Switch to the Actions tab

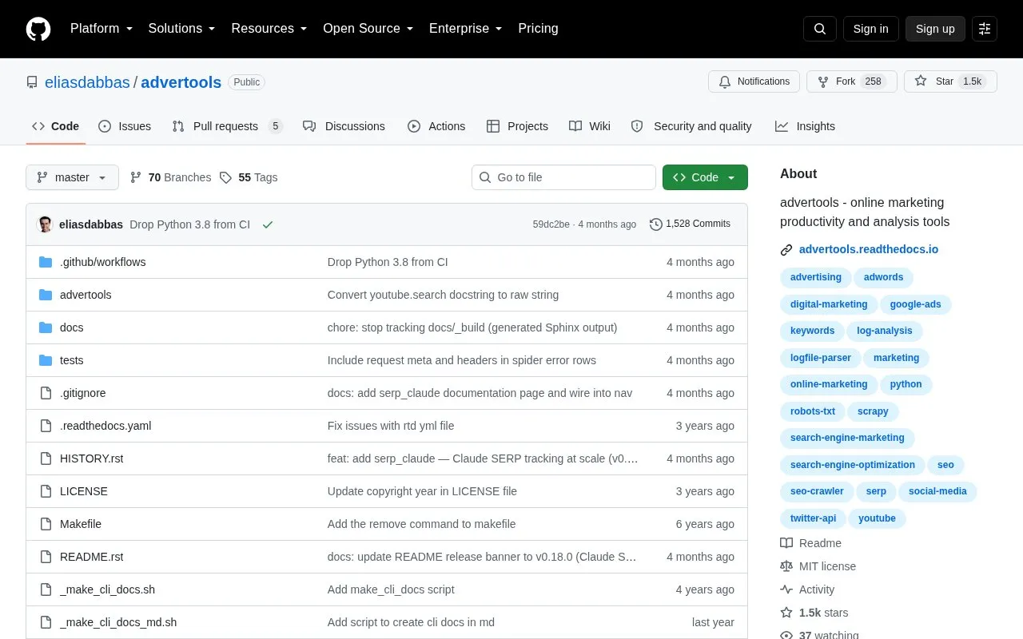click(436, 126)
